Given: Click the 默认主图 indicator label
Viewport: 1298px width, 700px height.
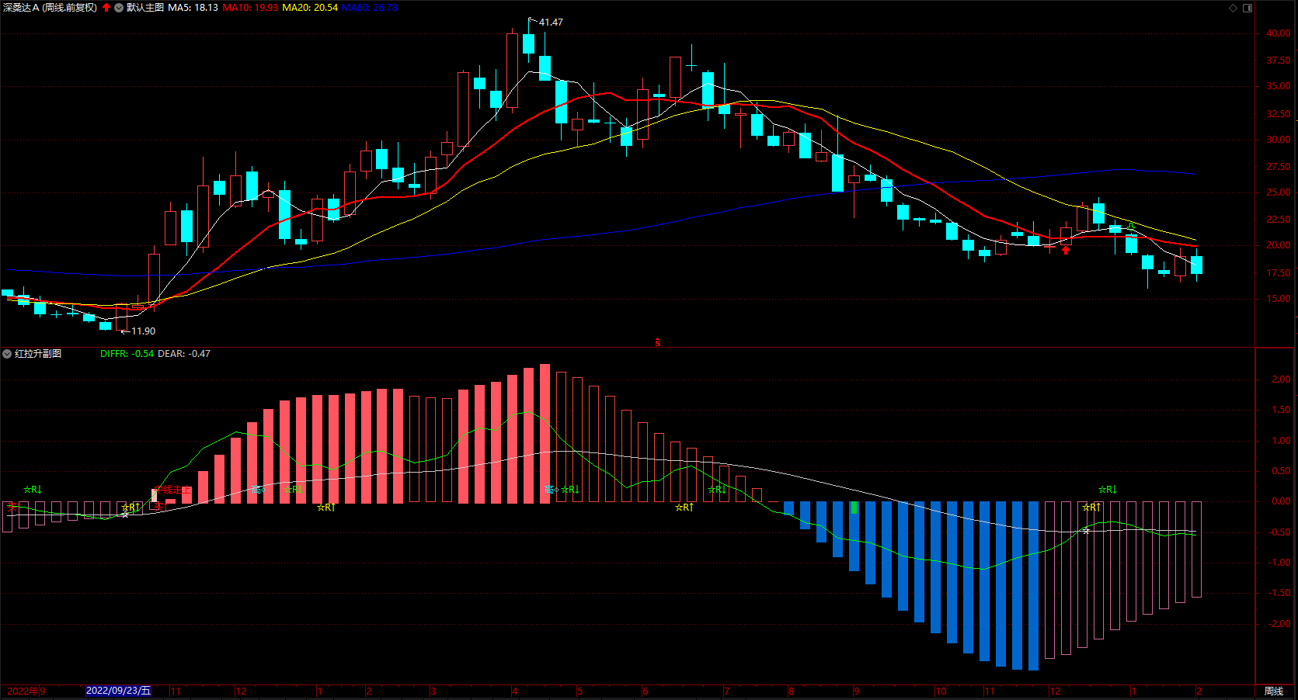Looking at the screenshot, I should (x=145, y=8).
